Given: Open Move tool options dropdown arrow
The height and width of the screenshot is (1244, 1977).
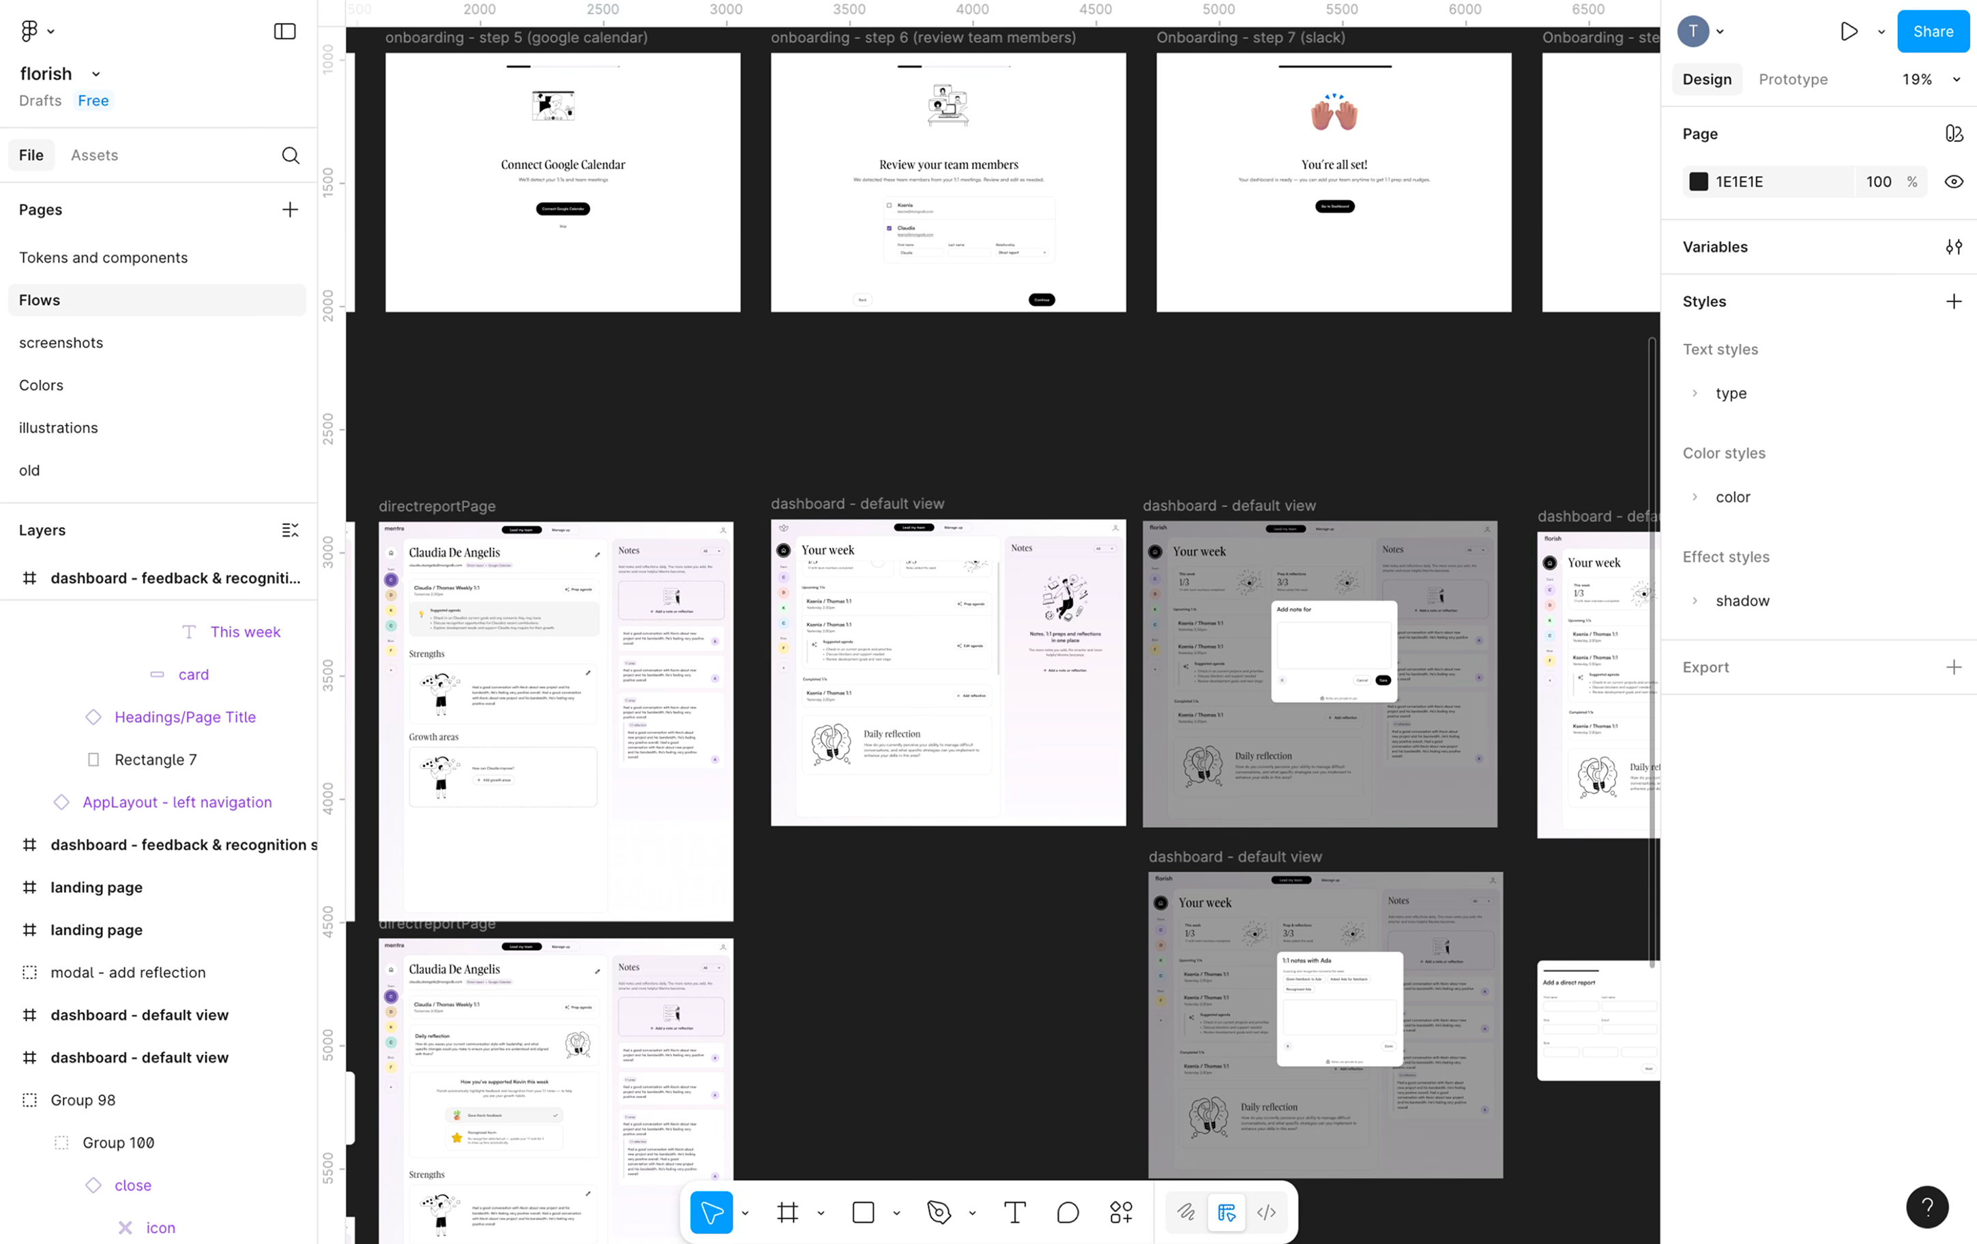Looking at the screenshot, I should pyautogui.click(x=745, y=1213).
